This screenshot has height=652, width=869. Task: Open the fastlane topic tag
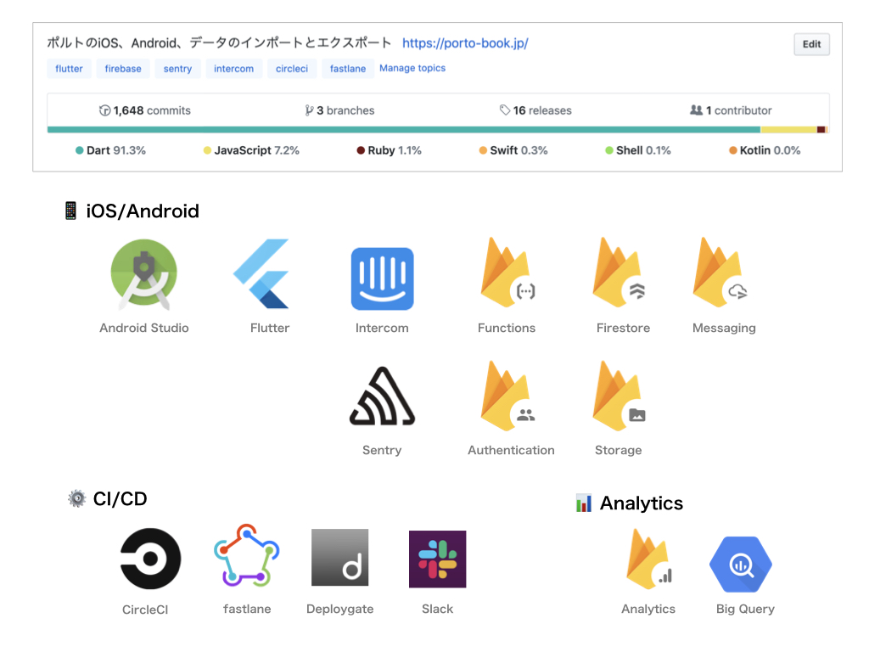point(348,68)
